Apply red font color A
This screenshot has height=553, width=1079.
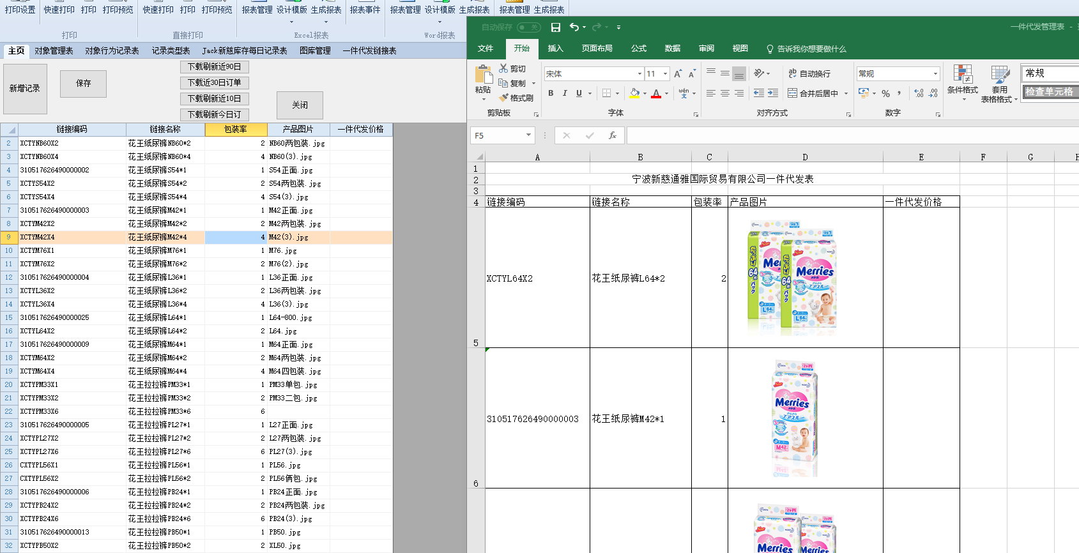[x=656, y=93]
